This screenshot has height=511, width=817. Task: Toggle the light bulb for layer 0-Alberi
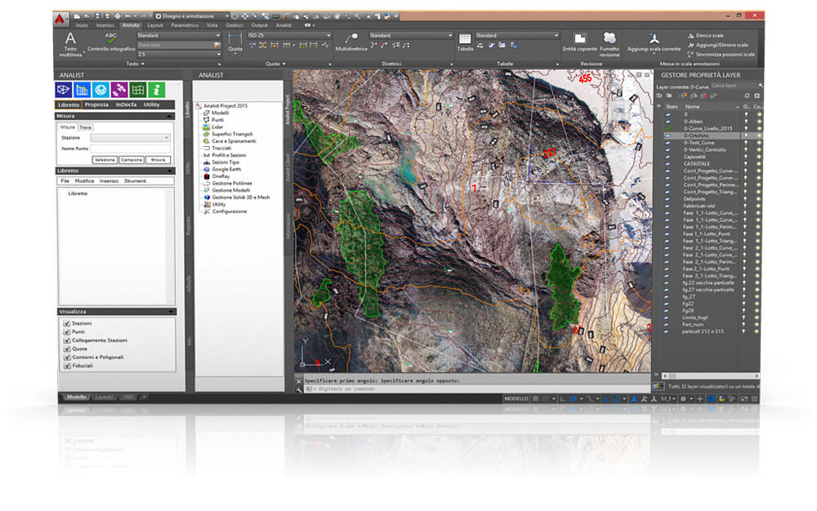746,122
